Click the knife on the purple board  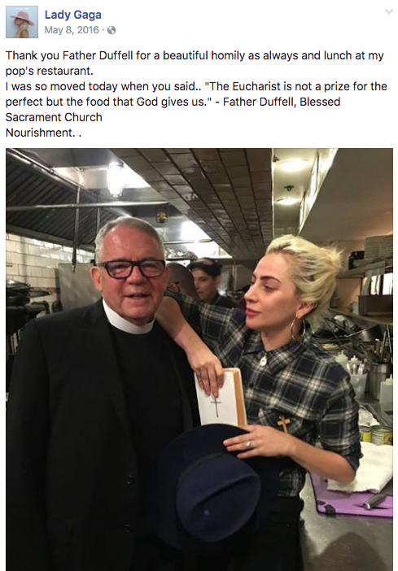[374, 501]
